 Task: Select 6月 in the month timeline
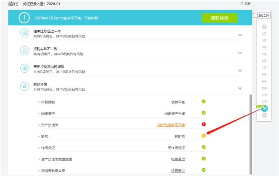tap(264, 61)
